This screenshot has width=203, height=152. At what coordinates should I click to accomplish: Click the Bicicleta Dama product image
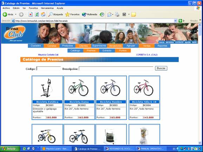(x=78, y=88)
